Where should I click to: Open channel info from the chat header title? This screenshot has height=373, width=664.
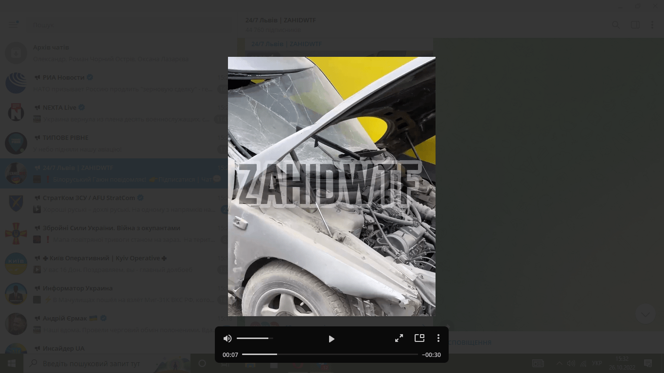tap(280, 20)
